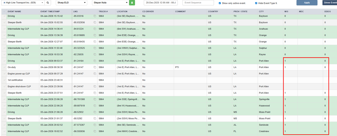Toggle the 'Show only active event.' checkbox
The width and height of the screenshot is (337, 136).
[x=220, y=3]
